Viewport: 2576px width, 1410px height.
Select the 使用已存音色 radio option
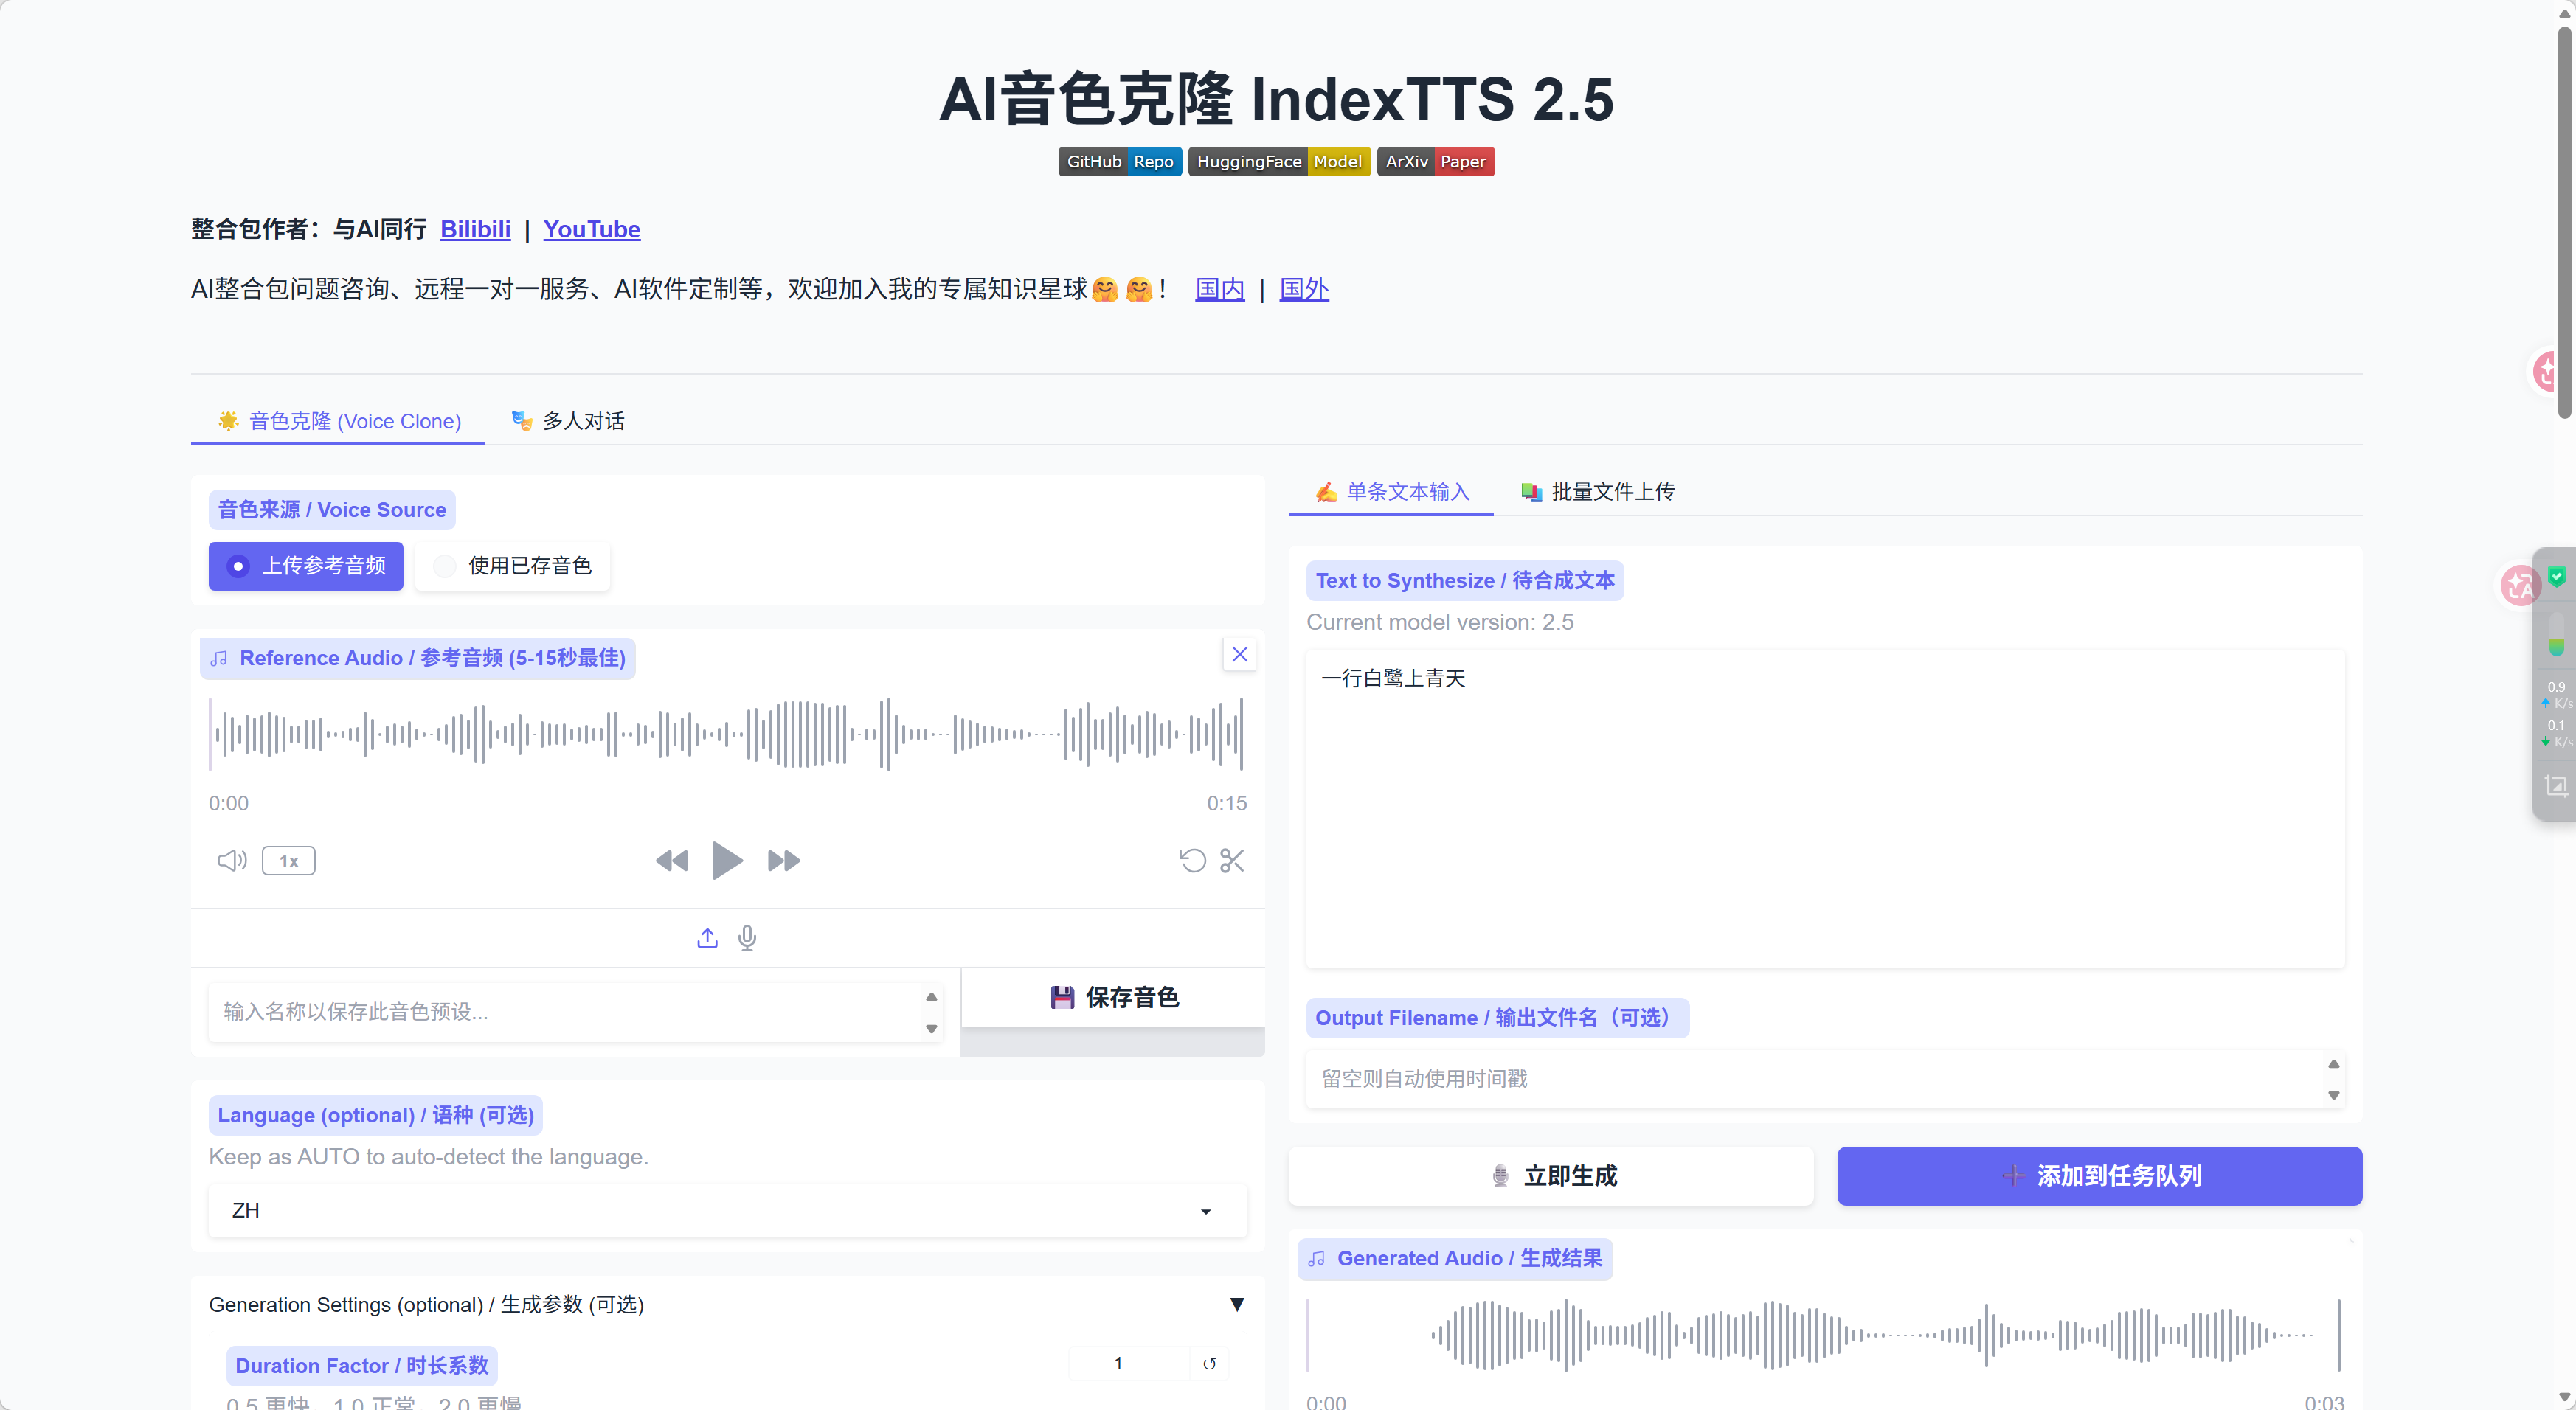point(512,566)
